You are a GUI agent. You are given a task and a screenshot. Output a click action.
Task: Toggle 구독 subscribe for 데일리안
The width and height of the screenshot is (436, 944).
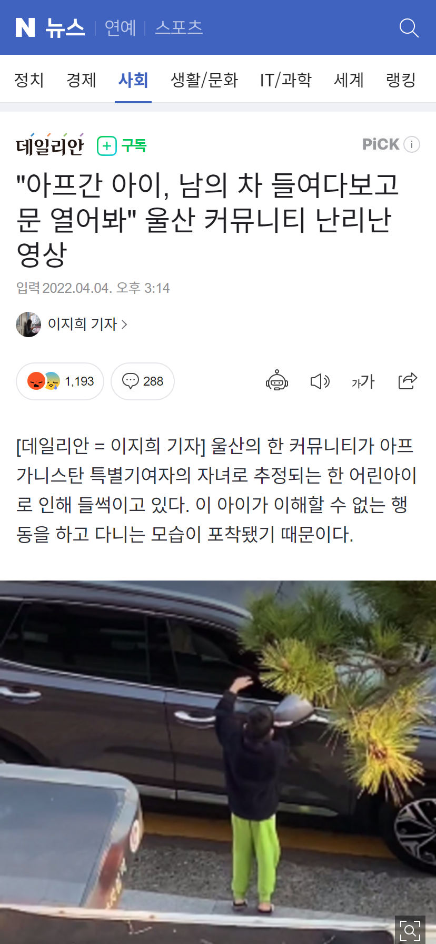(122, 145)
